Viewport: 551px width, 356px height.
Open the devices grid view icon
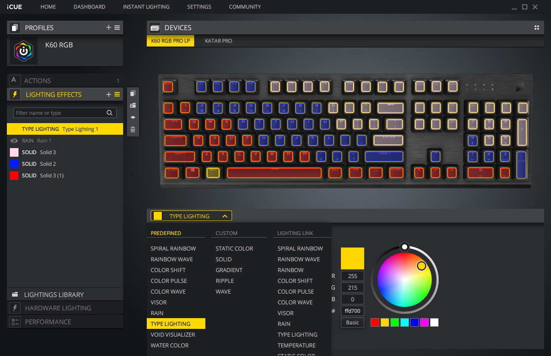(537, 28)
